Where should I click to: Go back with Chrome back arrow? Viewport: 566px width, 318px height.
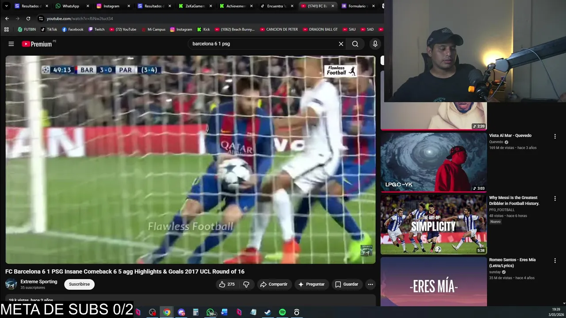[x=7, y=19]
